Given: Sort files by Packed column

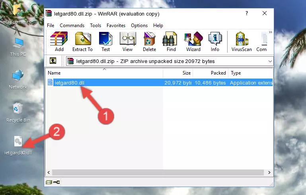Looking at the screenshot, I should coord(210,73).
